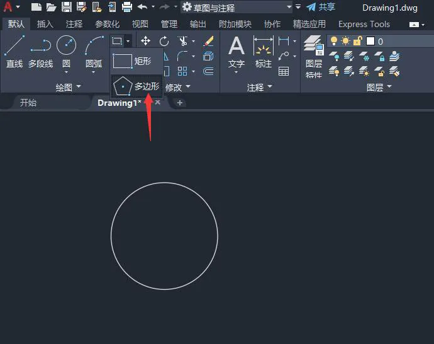434x344 pixels.
Task: Click the Fillet tool icon
Action: coord(182,56)
